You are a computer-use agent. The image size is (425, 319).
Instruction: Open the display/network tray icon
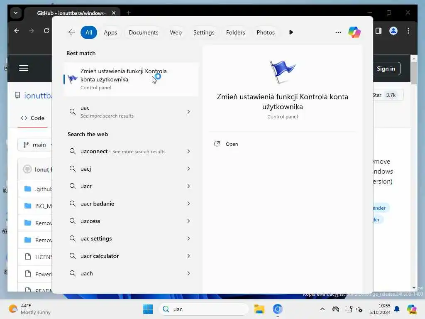[x=349, y=309]
